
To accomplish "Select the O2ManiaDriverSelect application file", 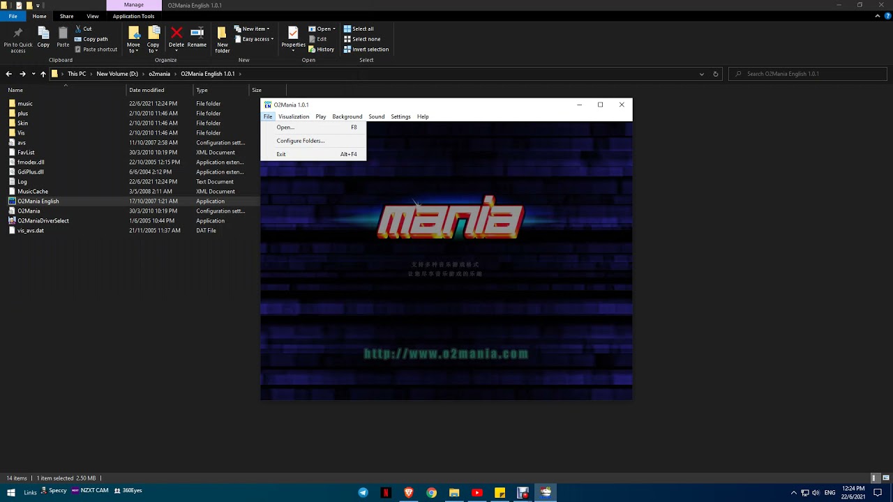I will [x=43, y=220].
